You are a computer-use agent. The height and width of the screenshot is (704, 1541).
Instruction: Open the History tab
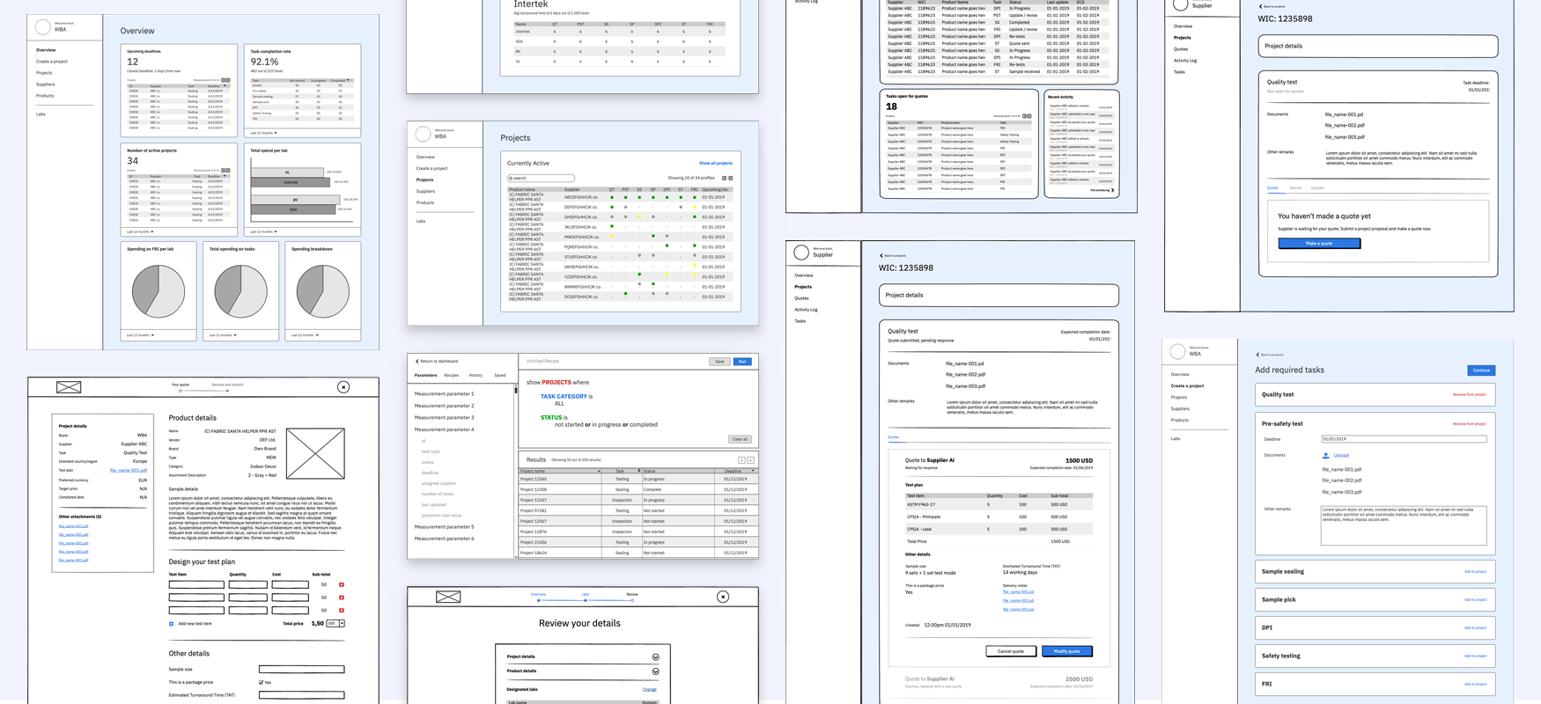[476, 376]
